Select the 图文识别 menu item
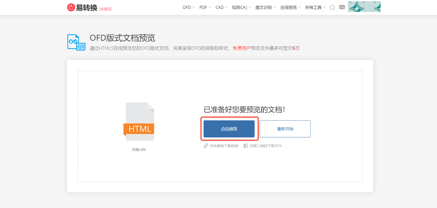Screen dimensions: 437x208 click(264, 7)
